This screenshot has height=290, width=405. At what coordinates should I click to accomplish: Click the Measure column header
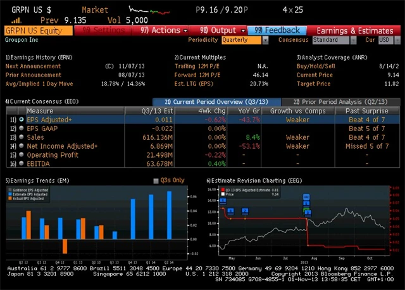click(75, 111)
